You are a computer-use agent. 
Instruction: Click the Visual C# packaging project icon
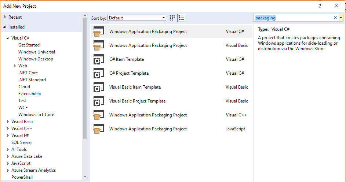[98, 31]
